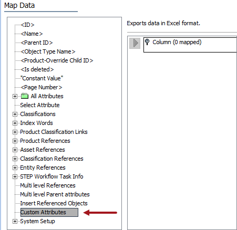Expand Product Classification Links node
237x230 pixels.
(x=15, y=132)
